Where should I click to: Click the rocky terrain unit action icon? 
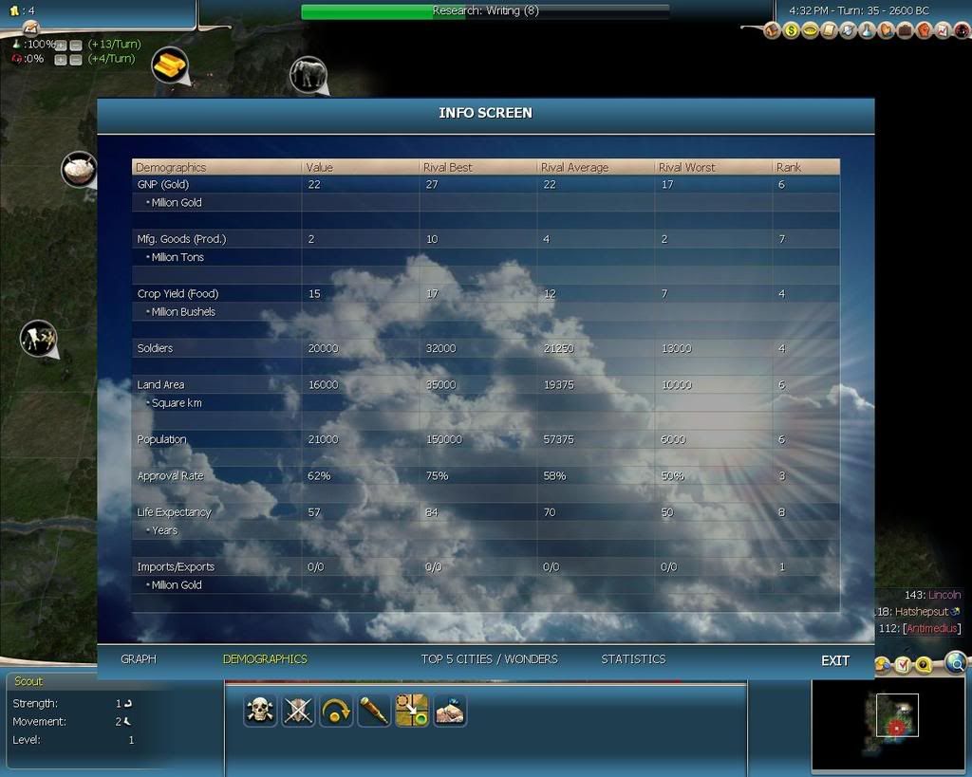pos(450,710)
